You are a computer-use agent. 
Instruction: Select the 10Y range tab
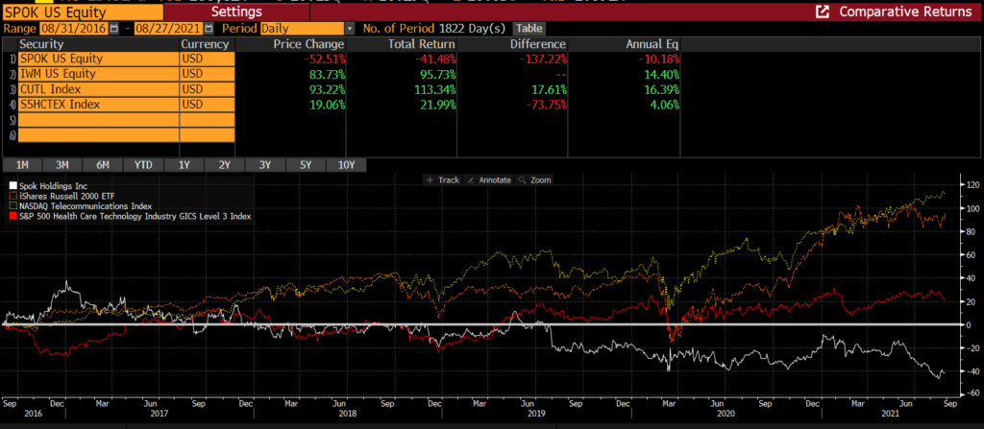(x=346, y=165)
